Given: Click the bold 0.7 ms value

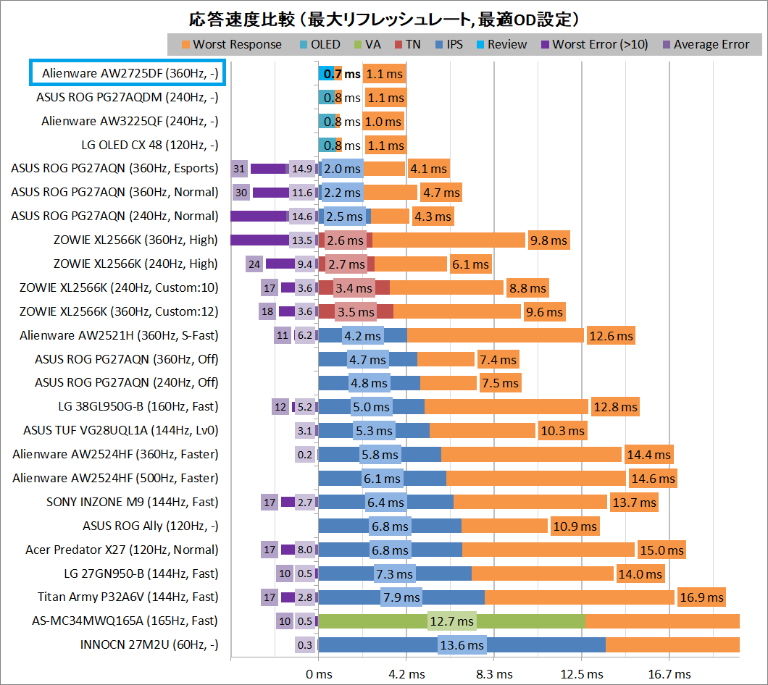Looking at the screenshot, I should (342, 74).
